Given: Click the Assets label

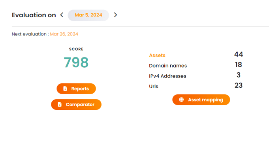Looking at the screenshot, I should coord(157,55).
